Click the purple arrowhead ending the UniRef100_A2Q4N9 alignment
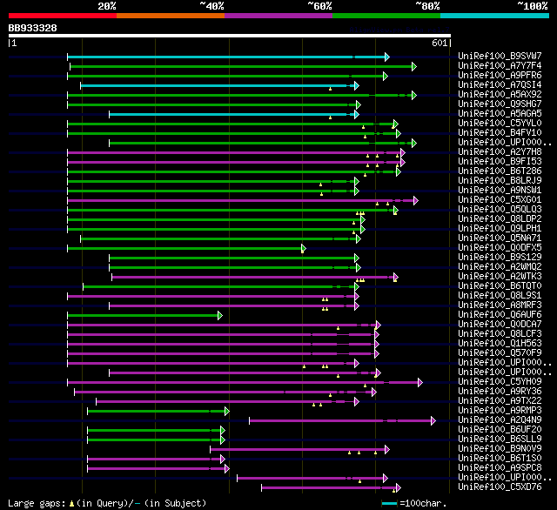The height and width of the screenshot is (510, 557). tap(433, 421)
